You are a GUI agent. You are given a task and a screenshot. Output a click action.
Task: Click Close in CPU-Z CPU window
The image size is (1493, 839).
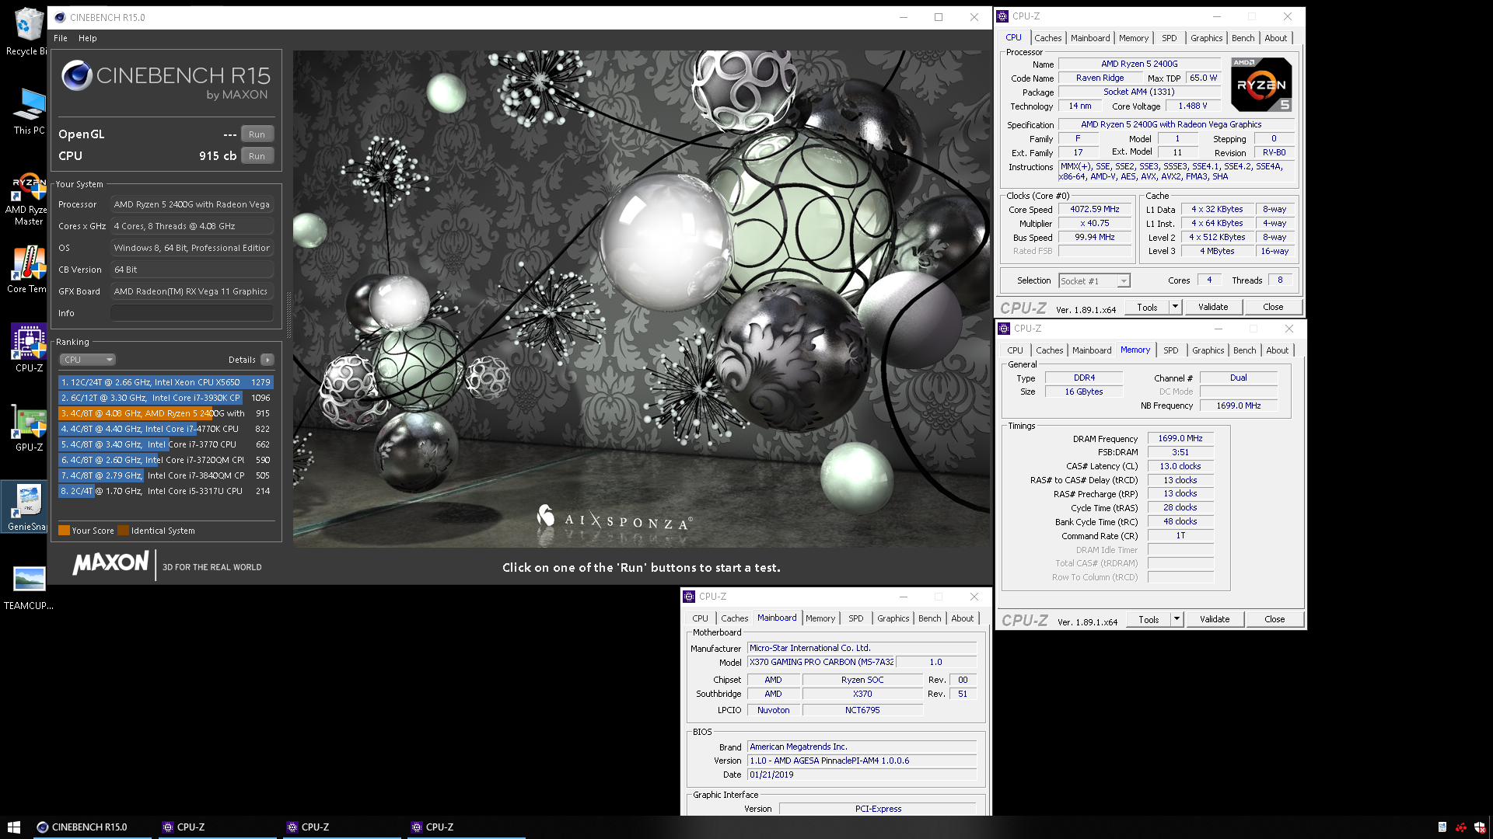[1273, 307]
